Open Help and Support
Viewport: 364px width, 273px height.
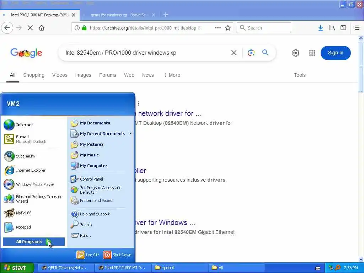101,214
